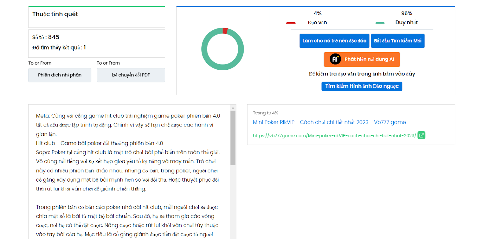The height and width of the screenshot is (239, 489).
Task: Click 'Tương tự 4%' label
Action: click(x=265, y=113)
